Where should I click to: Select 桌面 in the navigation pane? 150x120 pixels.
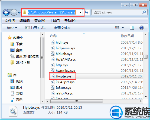point(19,50)
